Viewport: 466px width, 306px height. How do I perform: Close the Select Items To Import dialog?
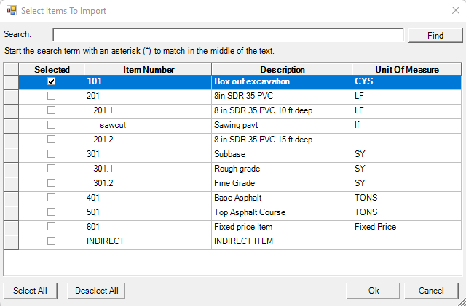pos(456,11)
